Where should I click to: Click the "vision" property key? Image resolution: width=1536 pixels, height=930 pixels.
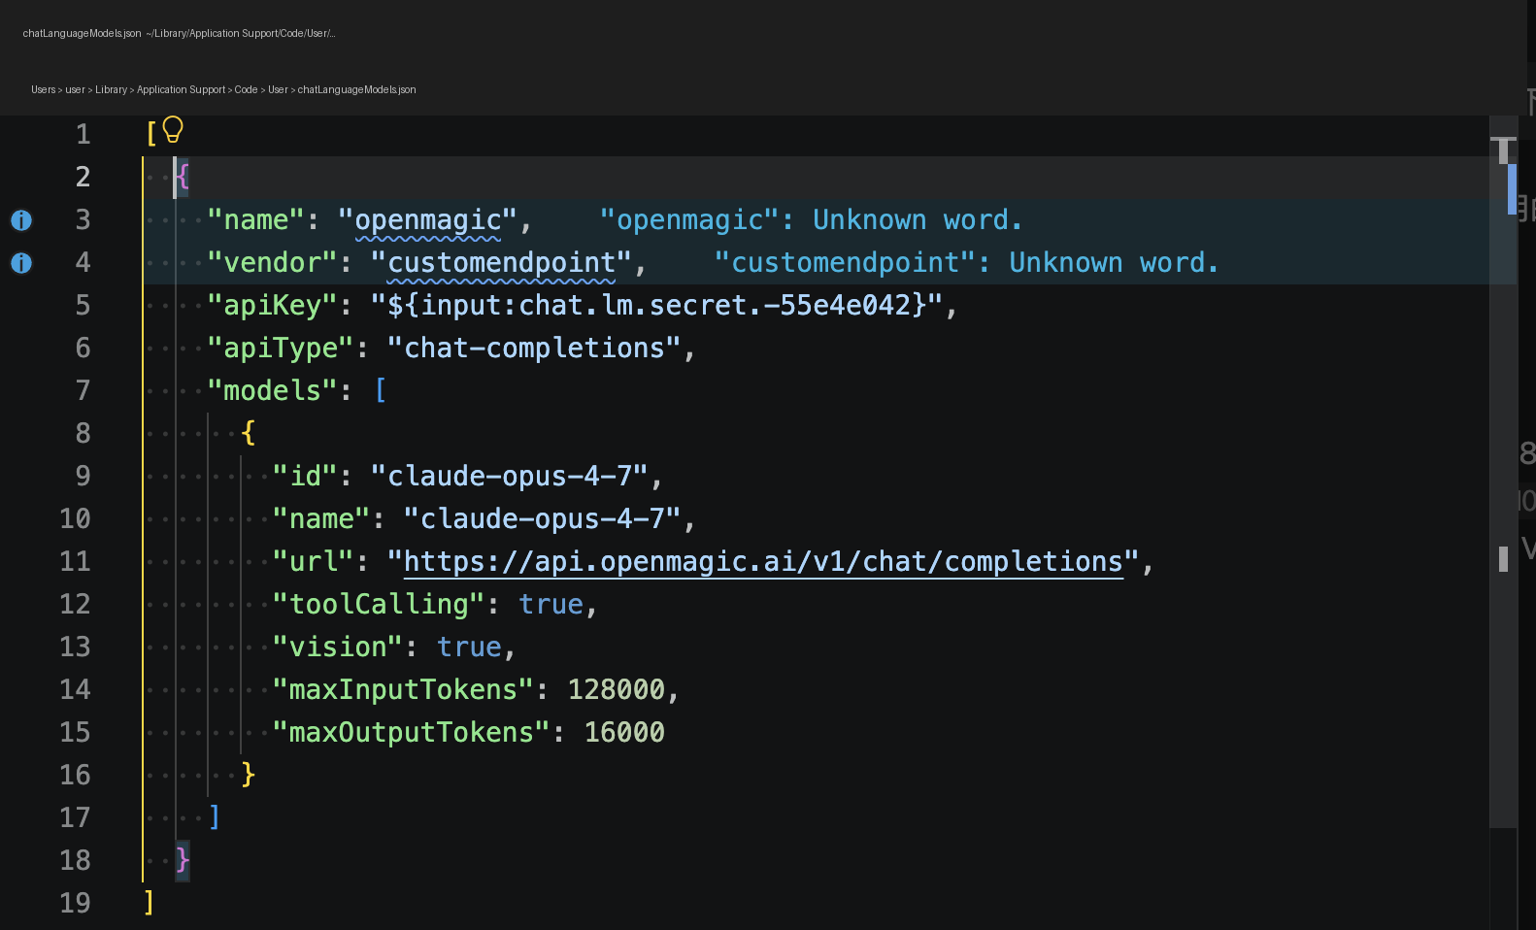click(x=338, y=648)
